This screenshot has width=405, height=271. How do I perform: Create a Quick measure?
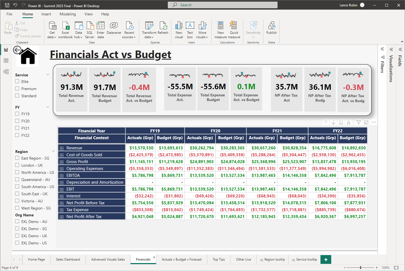pyautogui.click(x=234, y=30)
